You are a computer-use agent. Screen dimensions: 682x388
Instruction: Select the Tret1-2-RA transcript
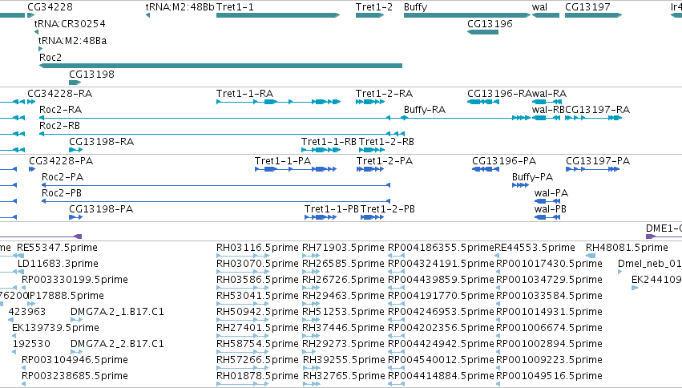pyautogui.click(x=370, y=102)
